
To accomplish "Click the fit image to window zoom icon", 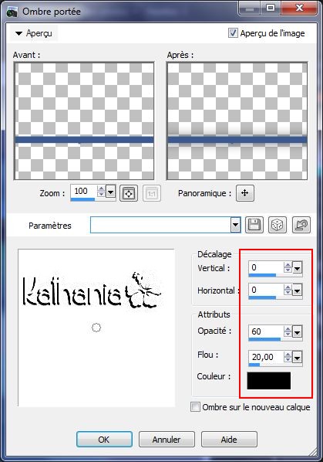I will [x=129, y=193].
